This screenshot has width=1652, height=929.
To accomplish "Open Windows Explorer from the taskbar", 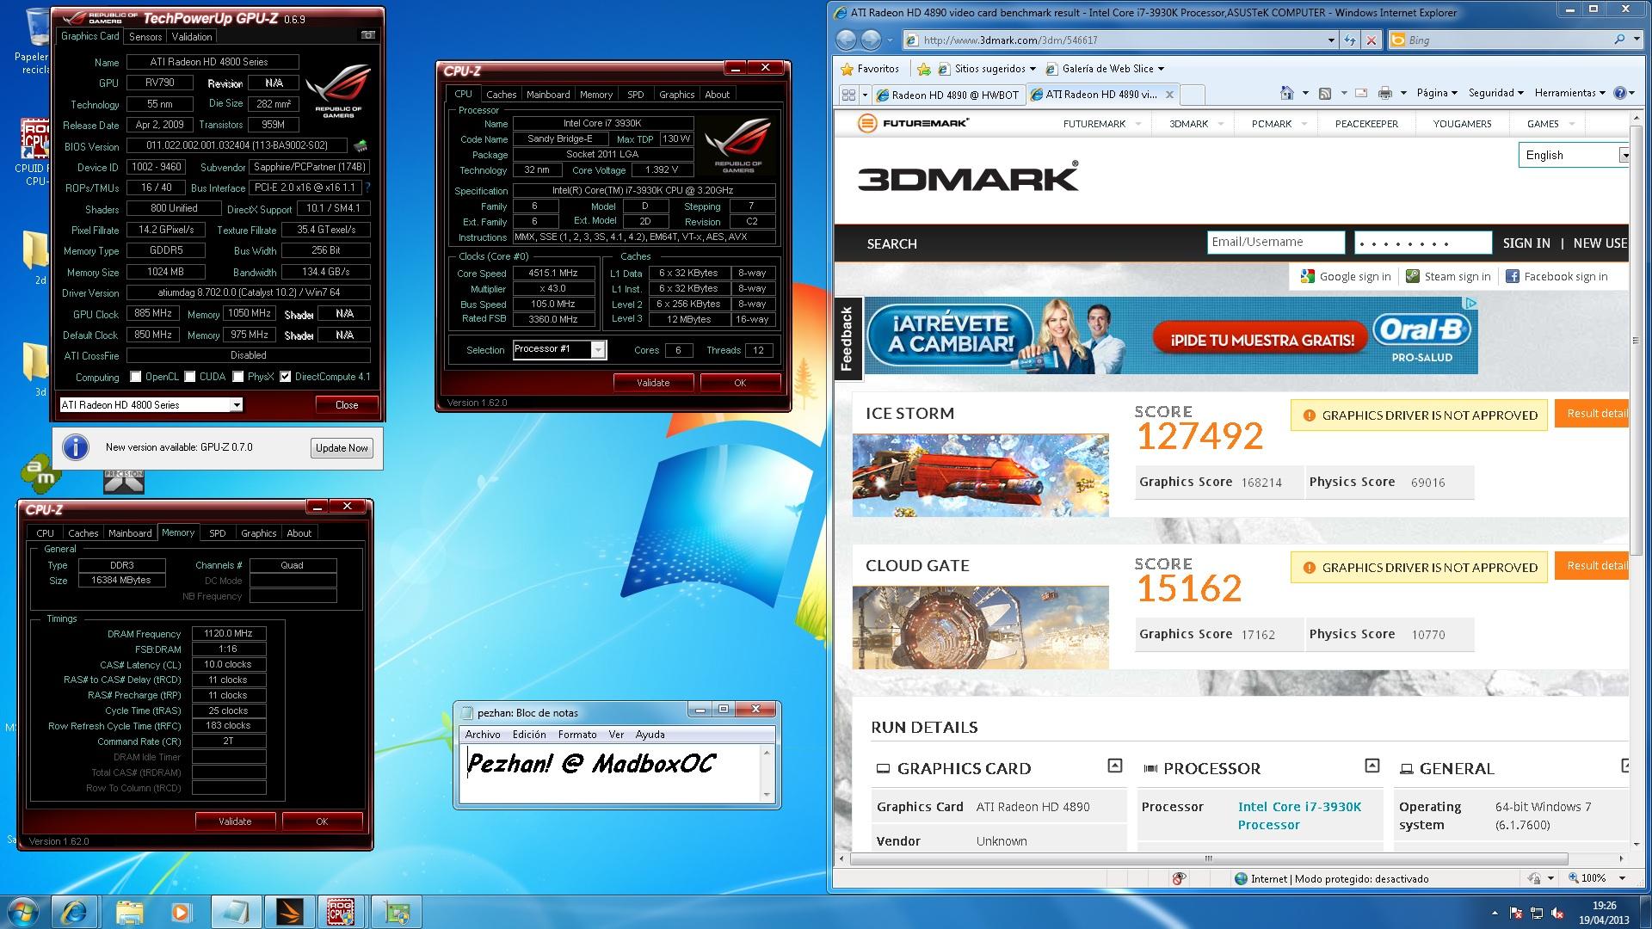I will pyautogui.click(x=129, y=912).
